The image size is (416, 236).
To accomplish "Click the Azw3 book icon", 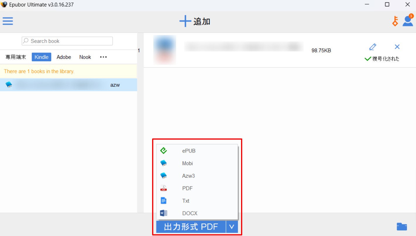I will click(x=164, y=176).
